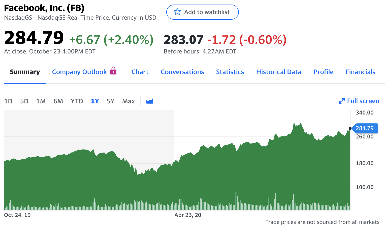Open the Summary tab
This screenshot has width=385, height=230.
[25, 72]
